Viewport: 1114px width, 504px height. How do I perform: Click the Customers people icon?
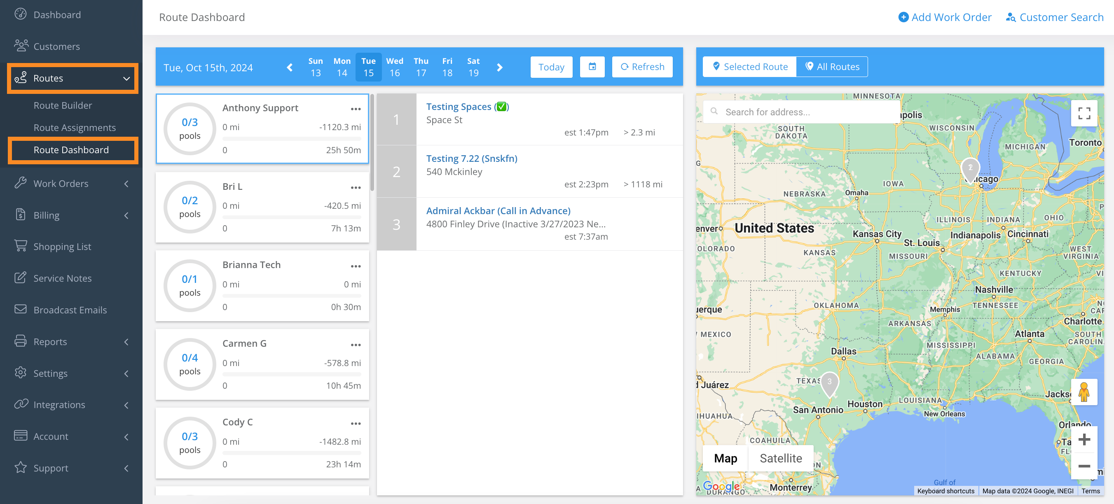pyautogui.click(x=21, y=45)
